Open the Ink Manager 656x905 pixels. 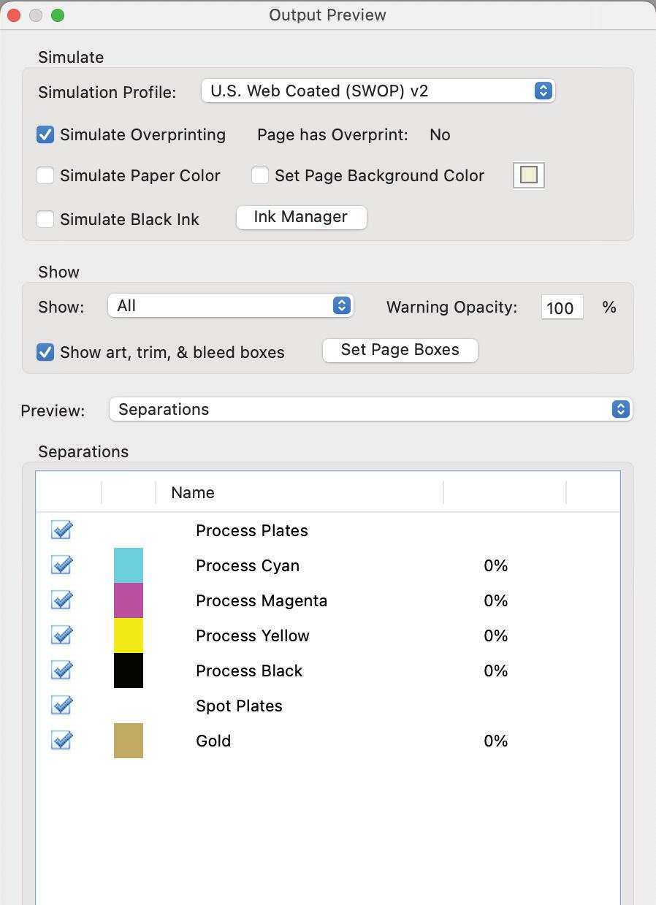[301, 217]
